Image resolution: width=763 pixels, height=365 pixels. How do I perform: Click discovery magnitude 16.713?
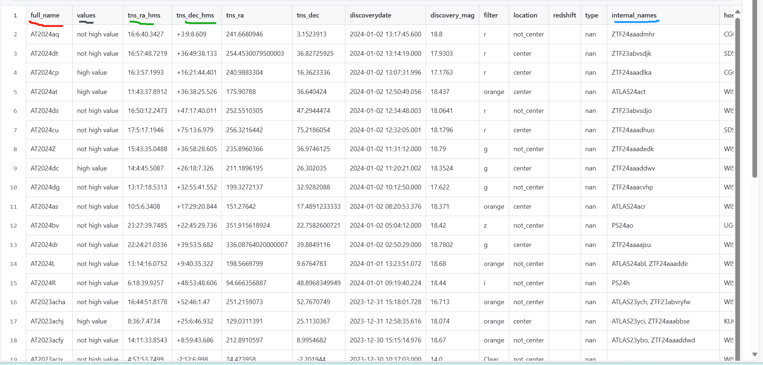[x=440, y=302]
